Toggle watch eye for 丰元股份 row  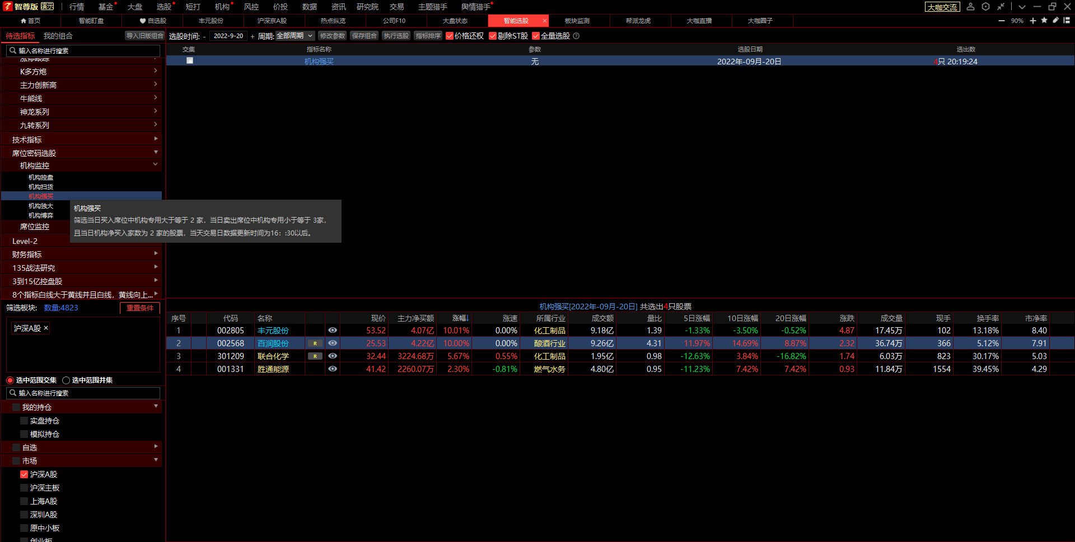pos(333,331)
